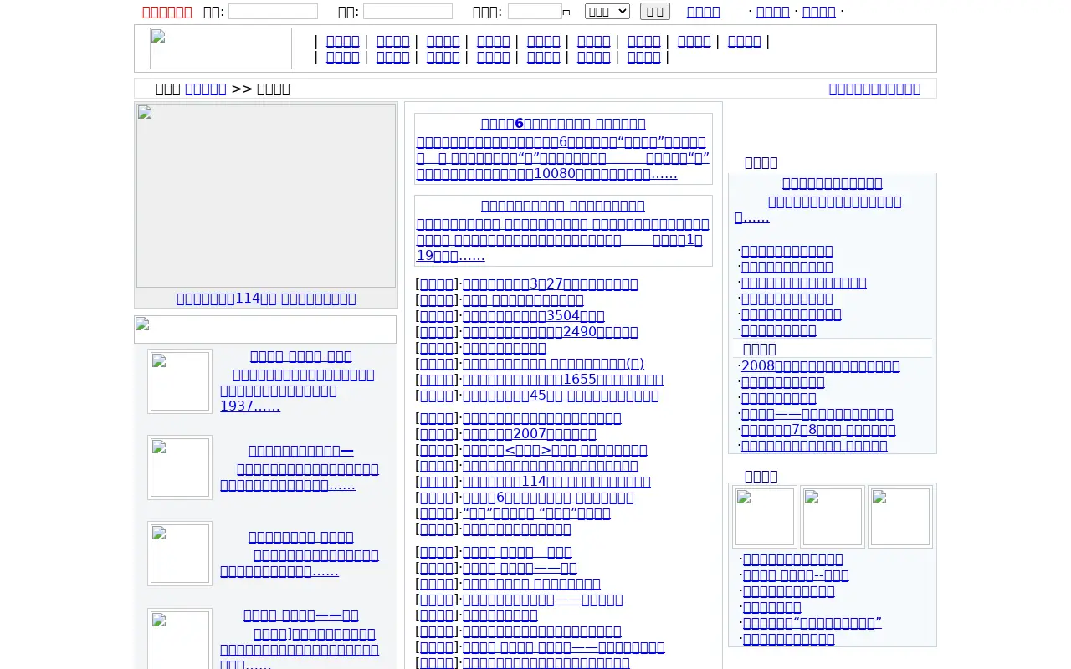The height and width of the screenshot is (669, 1071).
Task: Click the login submit button beside the dropdown
Action: (655, 11)
